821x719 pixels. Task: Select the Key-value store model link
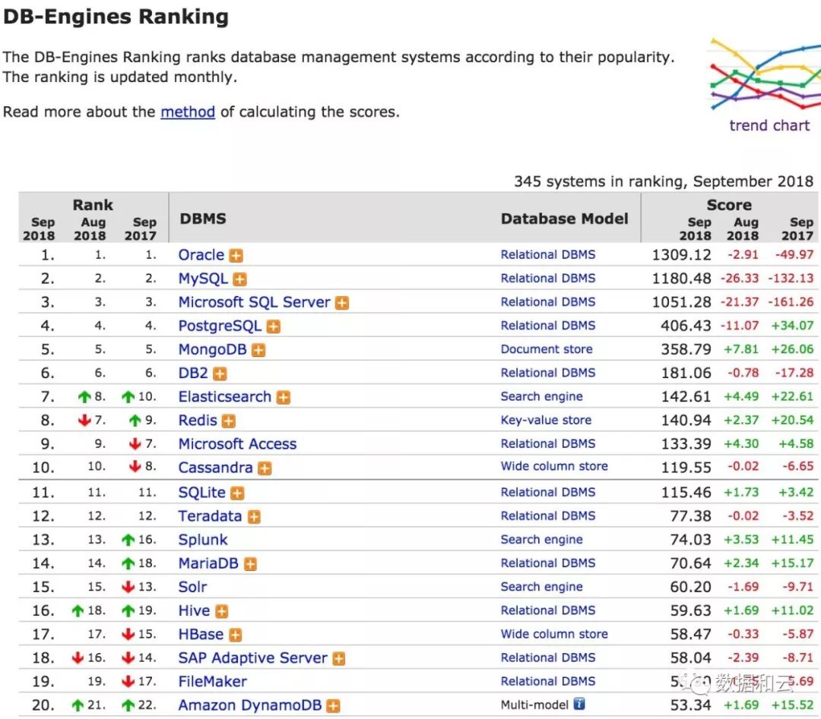coord(545,420)
